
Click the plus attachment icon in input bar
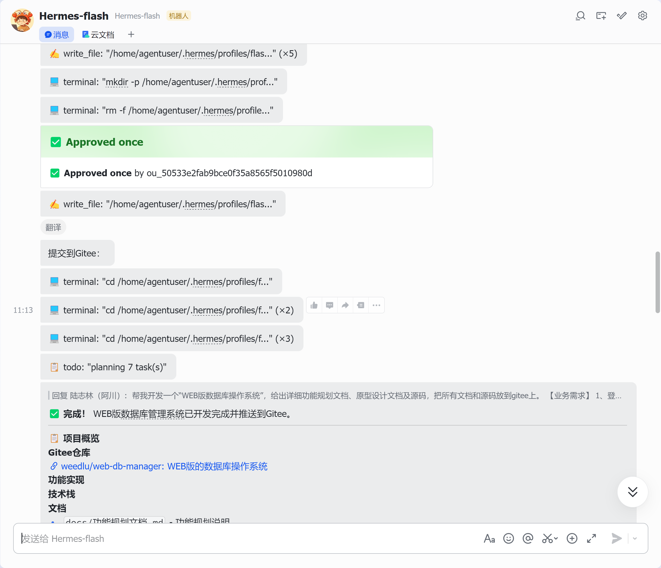tap(572, 538)
